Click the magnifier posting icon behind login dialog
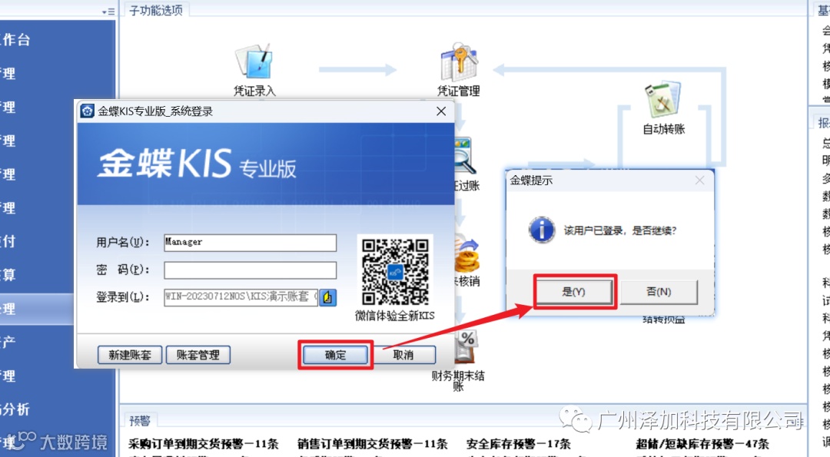The image size is (830, 457). tap(465, 156)
